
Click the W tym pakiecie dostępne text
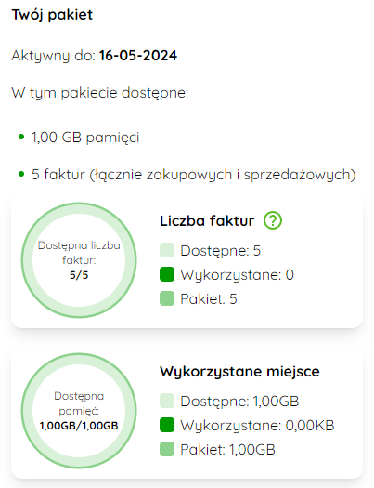[x=100, y=93]
